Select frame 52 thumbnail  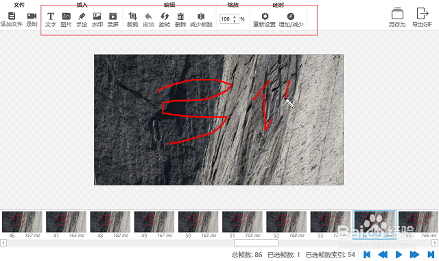coord(286,222)
